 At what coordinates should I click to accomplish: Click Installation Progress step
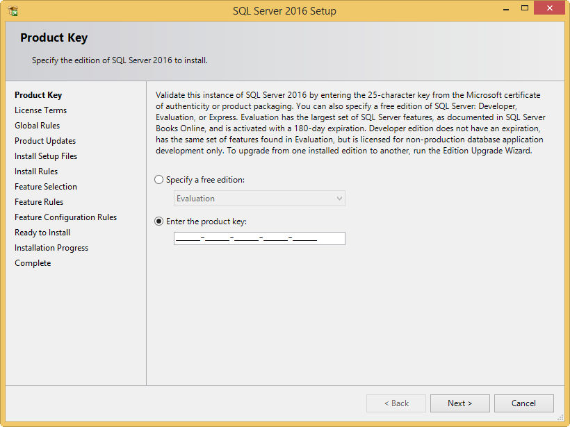pos(51,248)
